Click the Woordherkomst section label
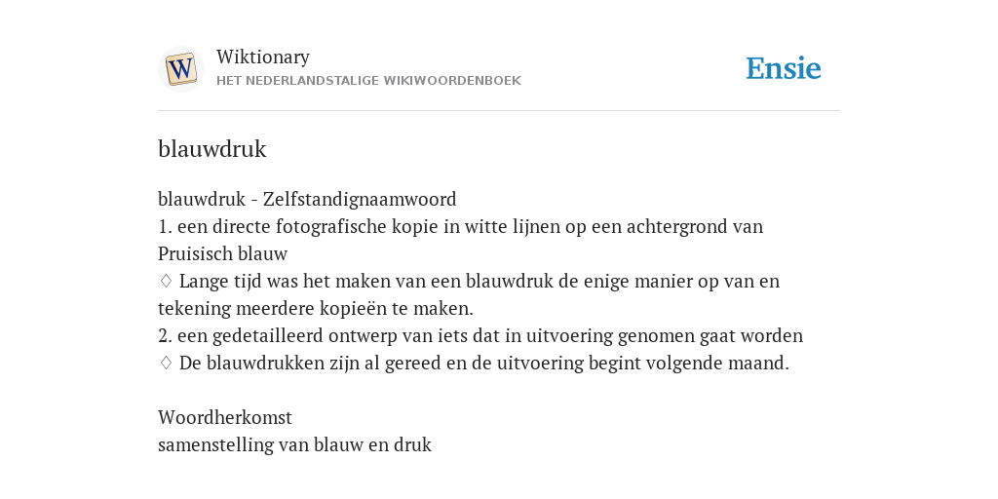 coord(225,417)
